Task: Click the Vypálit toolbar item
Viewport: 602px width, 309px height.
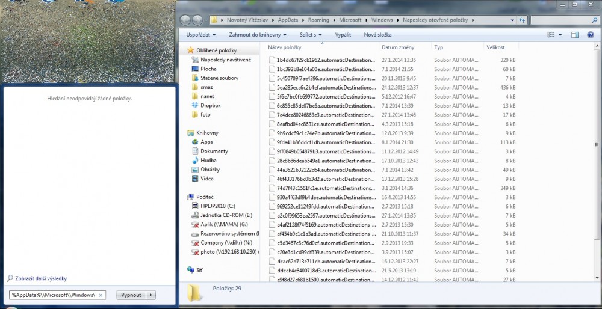Action: point(343,35)
